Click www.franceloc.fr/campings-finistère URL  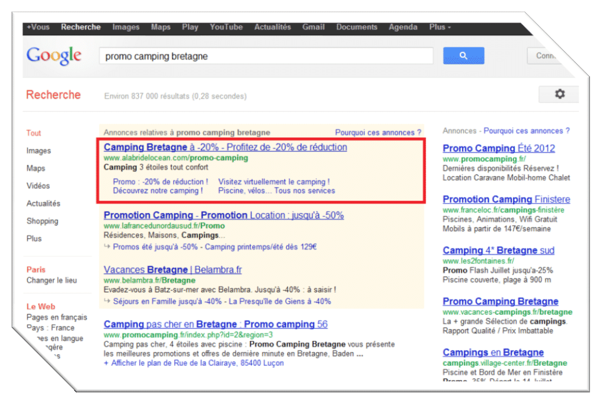click(503, 210)
